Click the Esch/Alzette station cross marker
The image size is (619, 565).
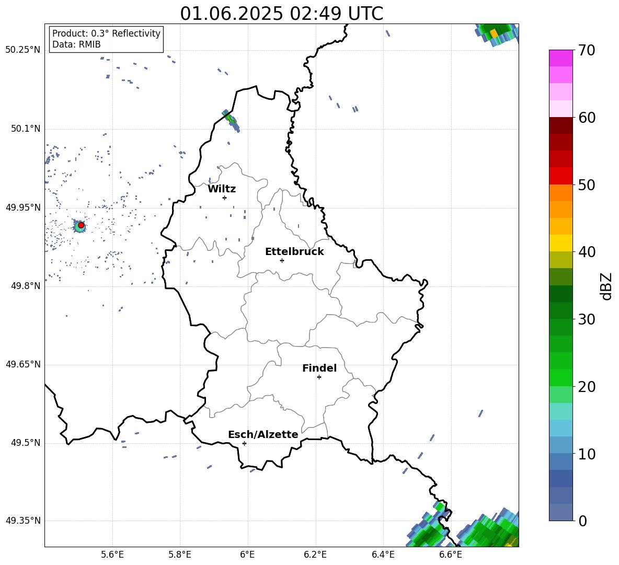(244, 443)
